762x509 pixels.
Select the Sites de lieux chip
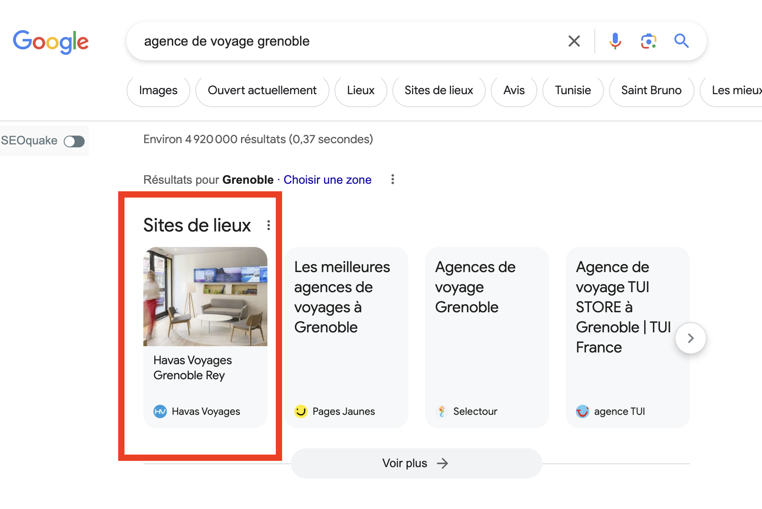pyautogui.click(x=439, y=90)
